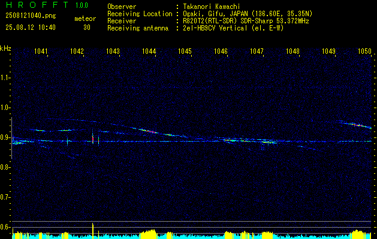This screenshot has height=239, width=377.
Task: Click the kHz axis unit label
Action: click(5, 48)
